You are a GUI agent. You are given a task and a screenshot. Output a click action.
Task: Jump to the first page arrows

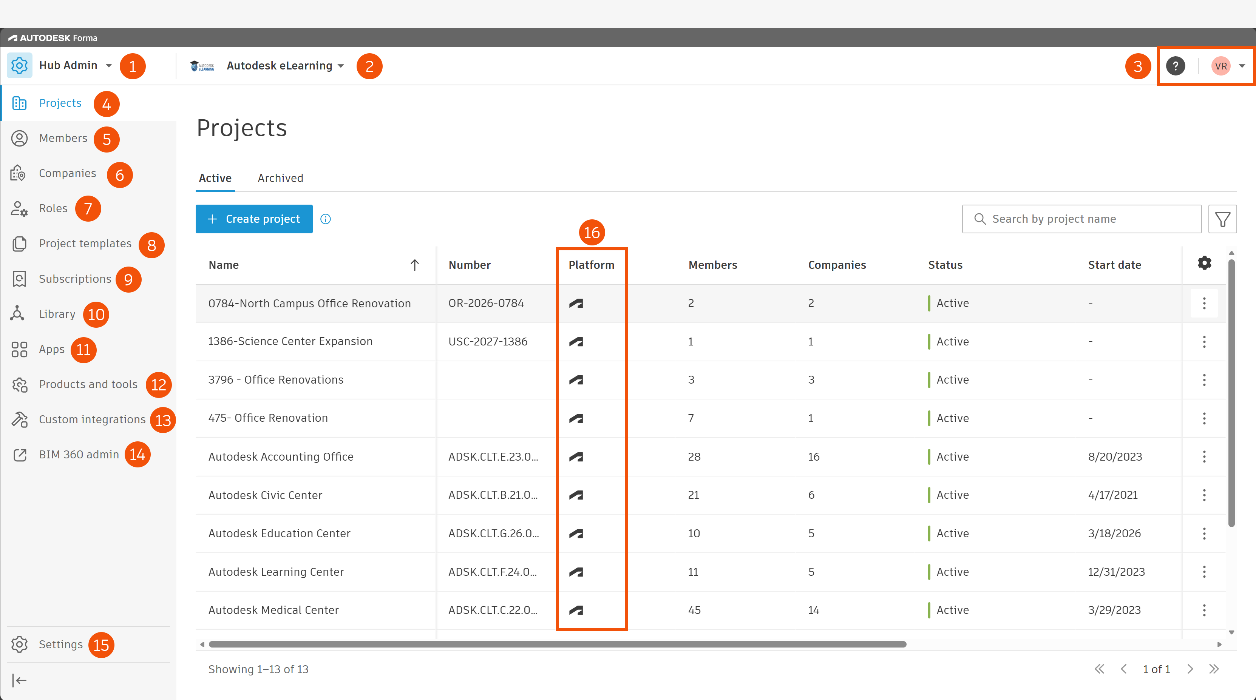pos(1099,669)
